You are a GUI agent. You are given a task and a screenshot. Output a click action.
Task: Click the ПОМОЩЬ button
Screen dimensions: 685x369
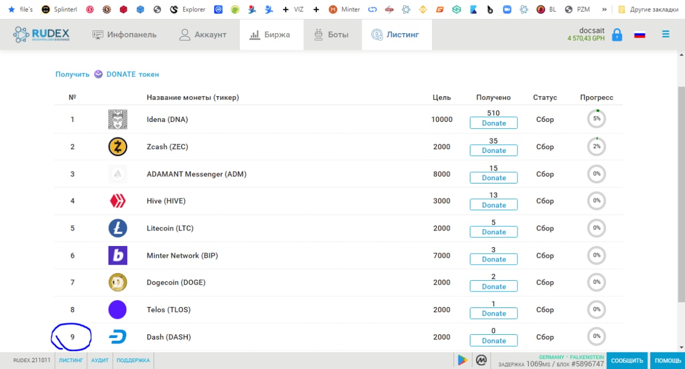[x=668, y=360]
